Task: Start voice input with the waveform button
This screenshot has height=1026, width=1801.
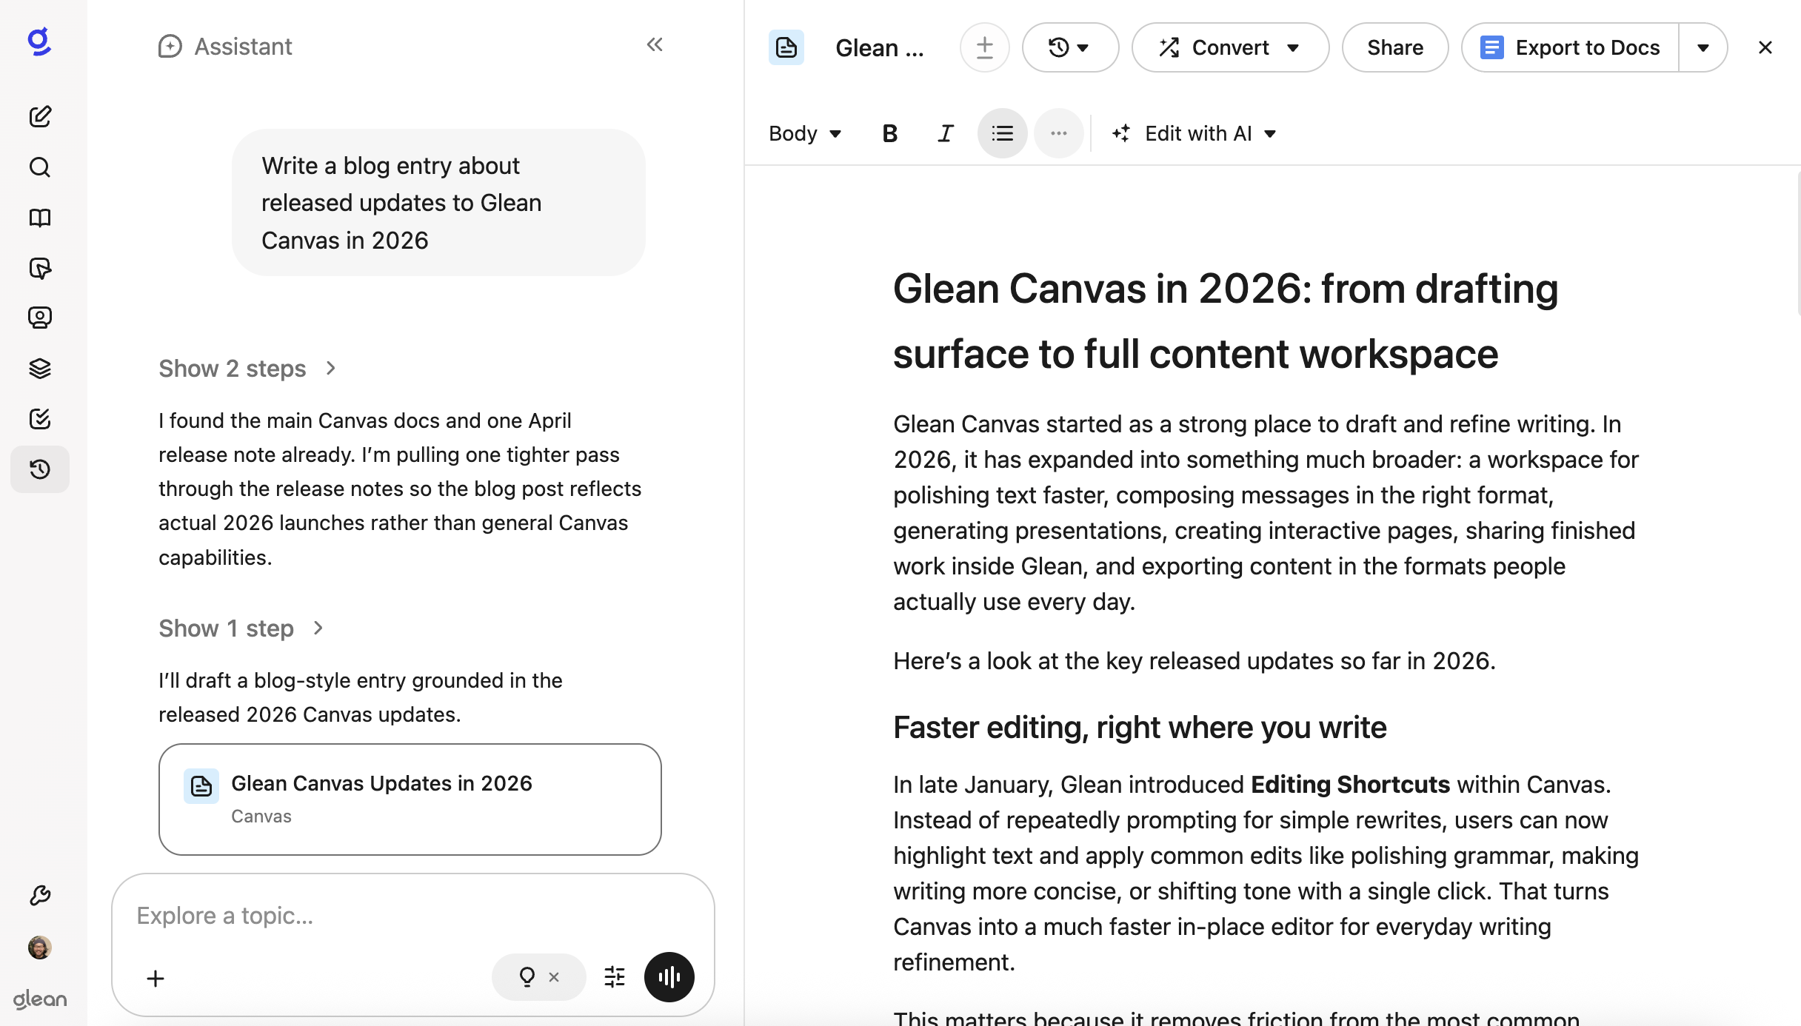Action: point(669,977)
